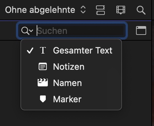Choose Namen as the search scope
Screen dimensions: 154x126
[x=71, y=83]
